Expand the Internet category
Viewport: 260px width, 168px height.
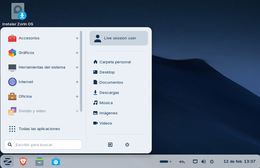pyautogui.click(x=26, y=82)
